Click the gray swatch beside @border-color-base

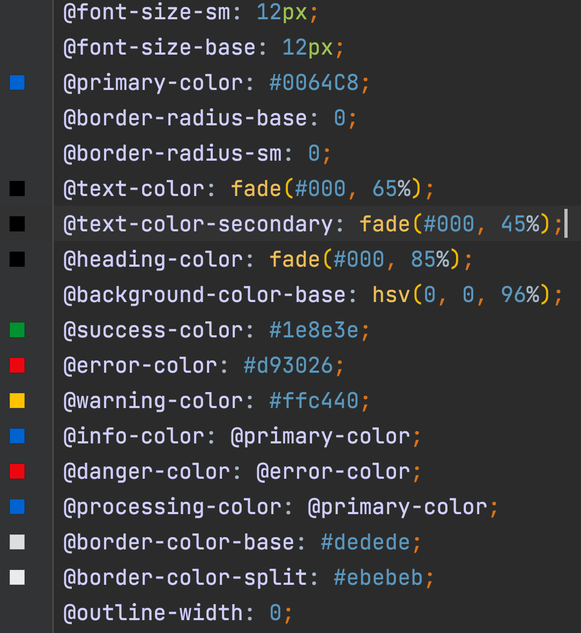17,542
